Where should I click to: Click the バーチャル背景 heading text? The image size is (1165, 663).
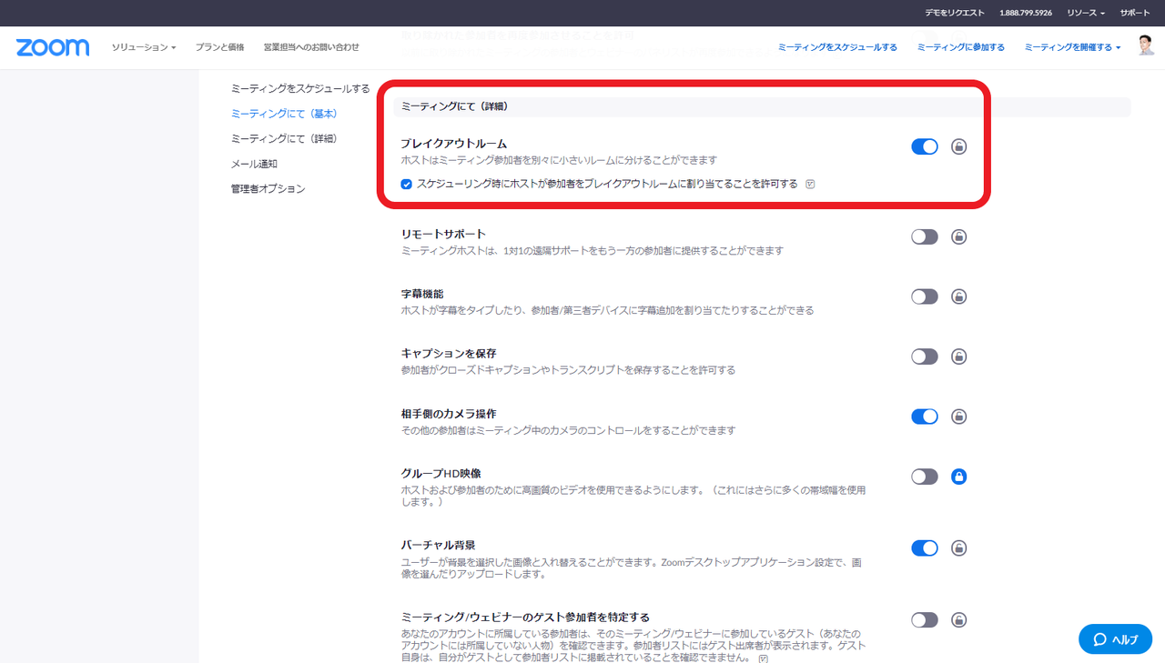tap(439, 546)
